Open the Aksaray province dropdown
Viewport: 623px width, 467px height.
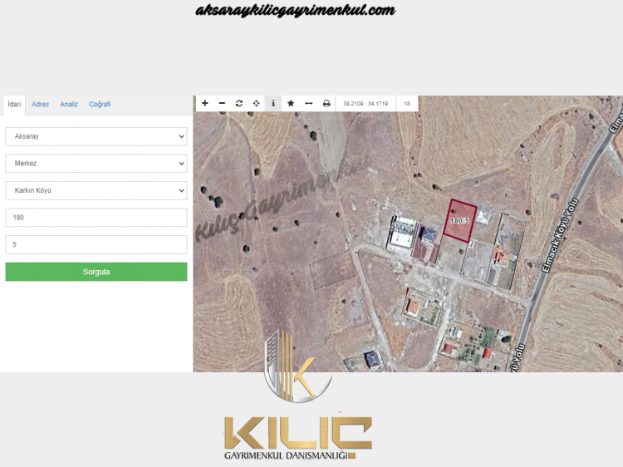pyautogui.click(x=96, y=136)
